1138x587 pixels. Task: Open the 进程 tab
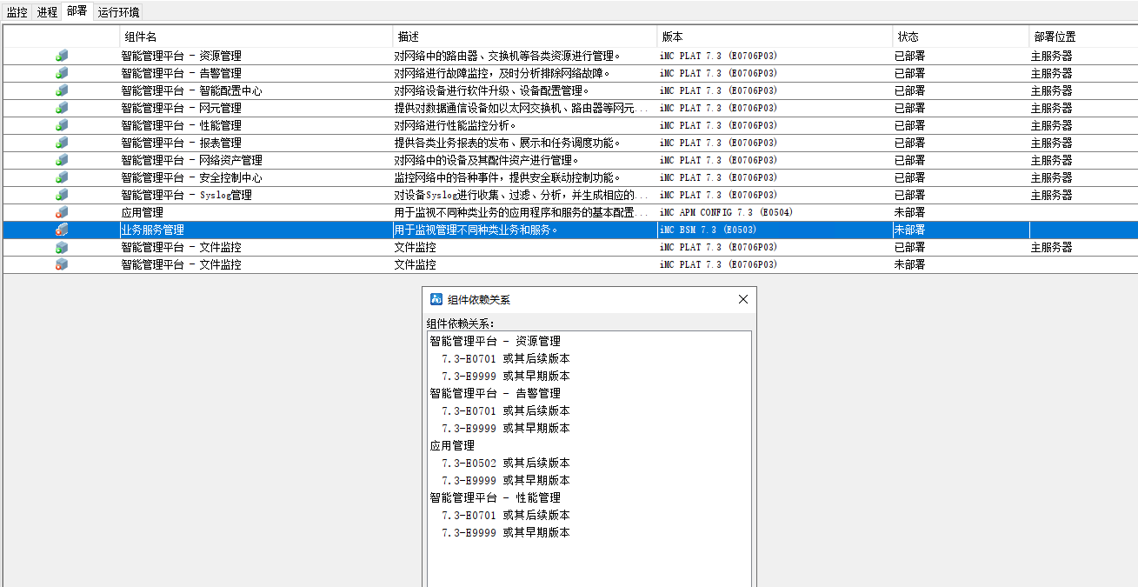(x=47, y=12)
